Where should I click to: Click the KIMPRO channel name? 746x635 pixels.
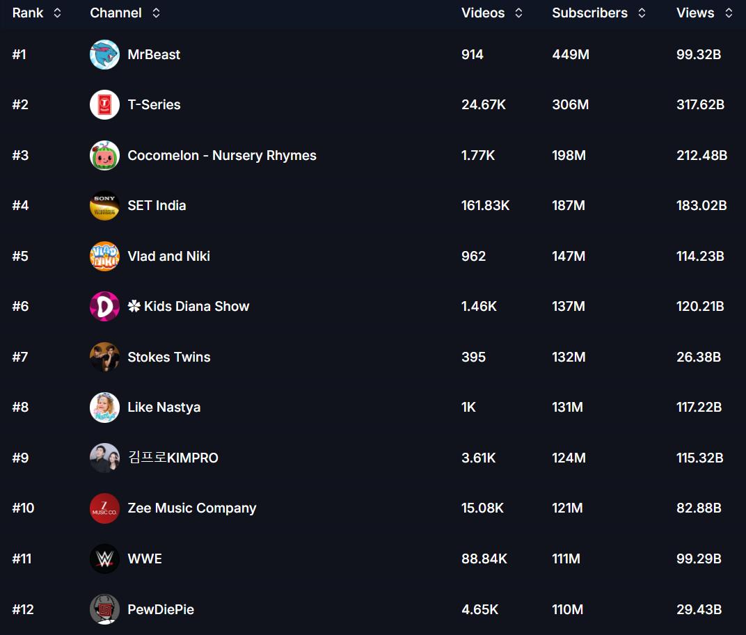[x=173, y=458]
